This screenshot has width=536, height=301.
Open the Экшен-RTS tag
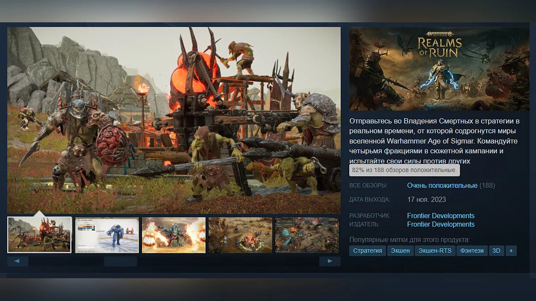435,251
